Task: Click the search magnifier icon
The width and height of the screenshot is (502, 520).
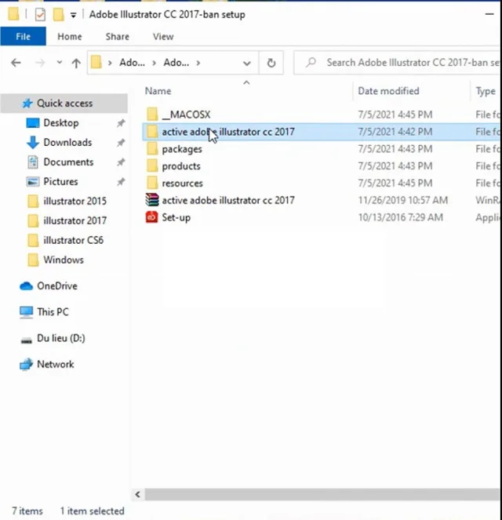Action: click(x=311, y=62)
